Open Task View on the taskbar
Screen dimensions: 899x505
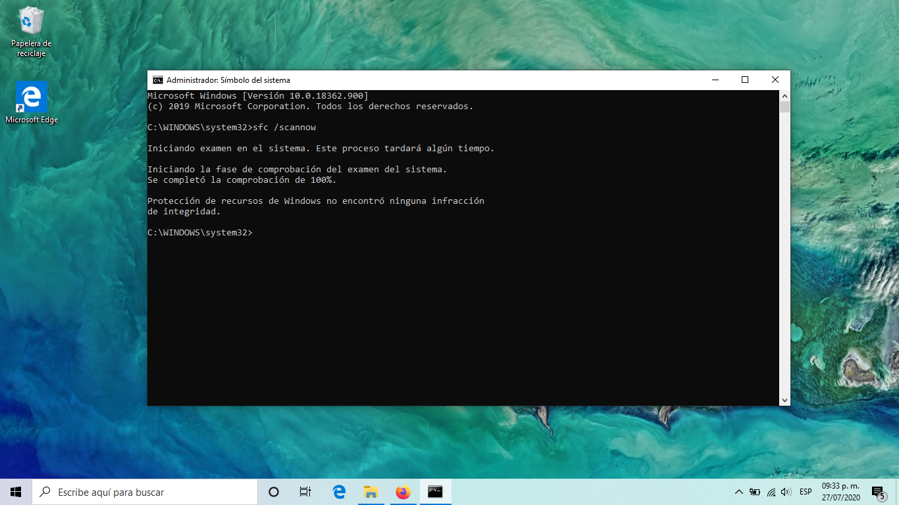coord(305,492)
